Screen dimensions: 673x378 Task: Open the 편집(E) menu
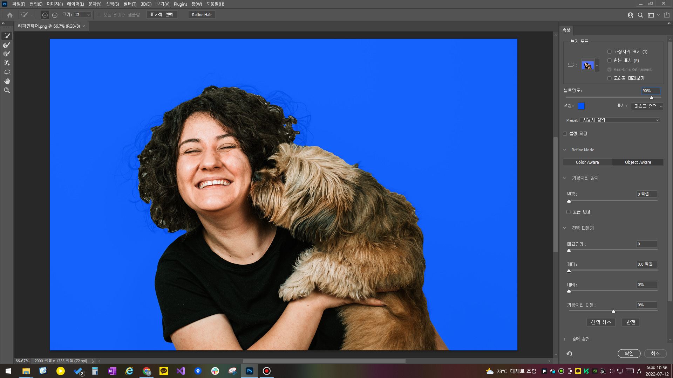coord(36,4)
